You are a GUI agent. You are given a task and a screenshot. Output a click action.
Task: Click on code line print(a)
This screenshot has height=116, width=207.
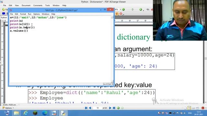tap(16, 21)
